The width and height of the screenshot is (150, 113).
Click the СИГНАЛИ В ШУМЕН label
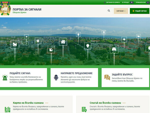click(113, 3)
